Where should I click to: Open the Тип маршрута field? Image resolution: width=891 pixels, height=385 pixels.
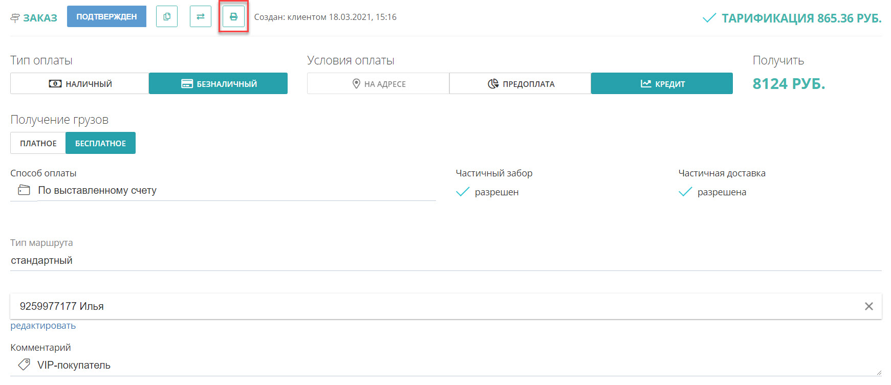(x=446, y=261)
